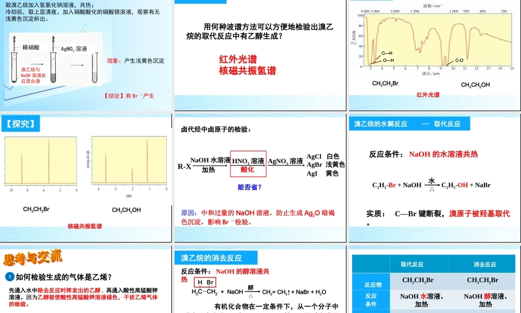Click the test tube under the AgNO3 溶液 dropper

(53, 67)
